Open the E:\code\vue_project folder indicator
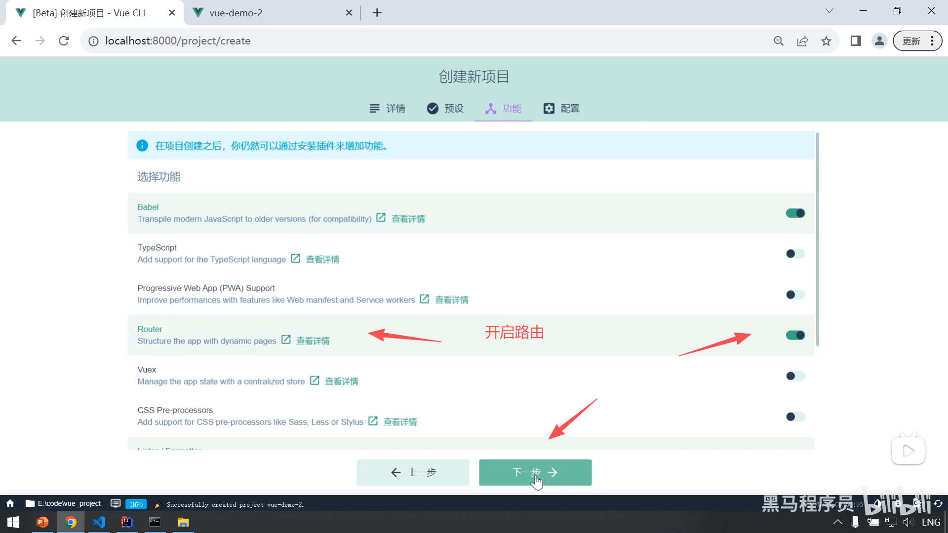This screenshot has height=533, width=948. (x=63, y=504)
